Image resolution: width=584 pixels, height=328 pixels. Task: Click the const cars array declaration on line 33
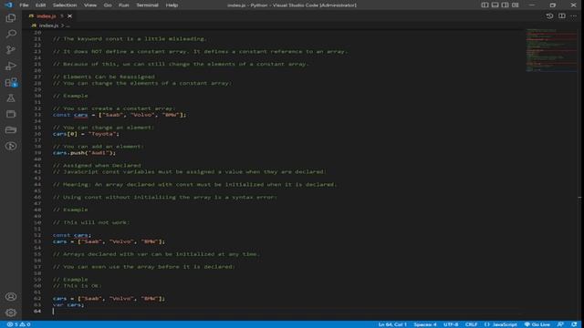pyautogui.click(x=120, y=115)
